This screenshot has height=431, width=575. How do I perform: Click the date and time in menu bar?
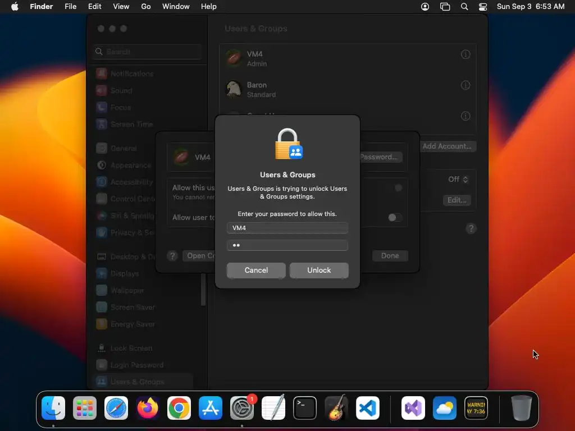click(x=530, y=7)
